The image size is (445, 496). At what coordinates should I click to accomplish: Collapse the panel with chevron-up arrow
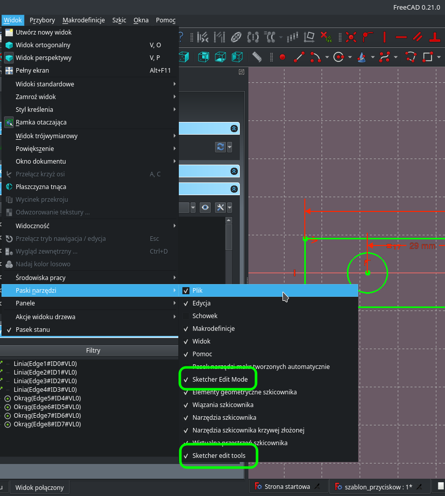click(x=234, y=129)
